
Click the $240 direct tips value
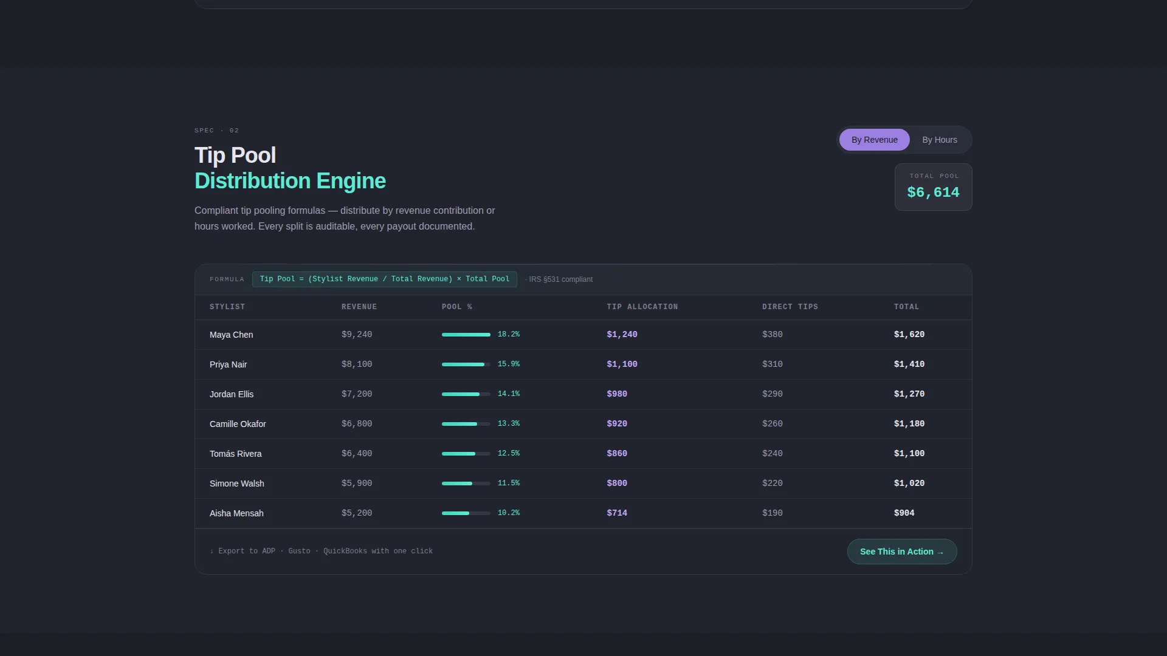[773, 454]
